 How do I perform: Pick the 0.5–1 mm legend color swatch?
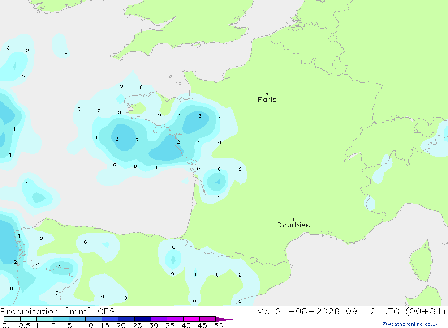click(x=29, y=319)
